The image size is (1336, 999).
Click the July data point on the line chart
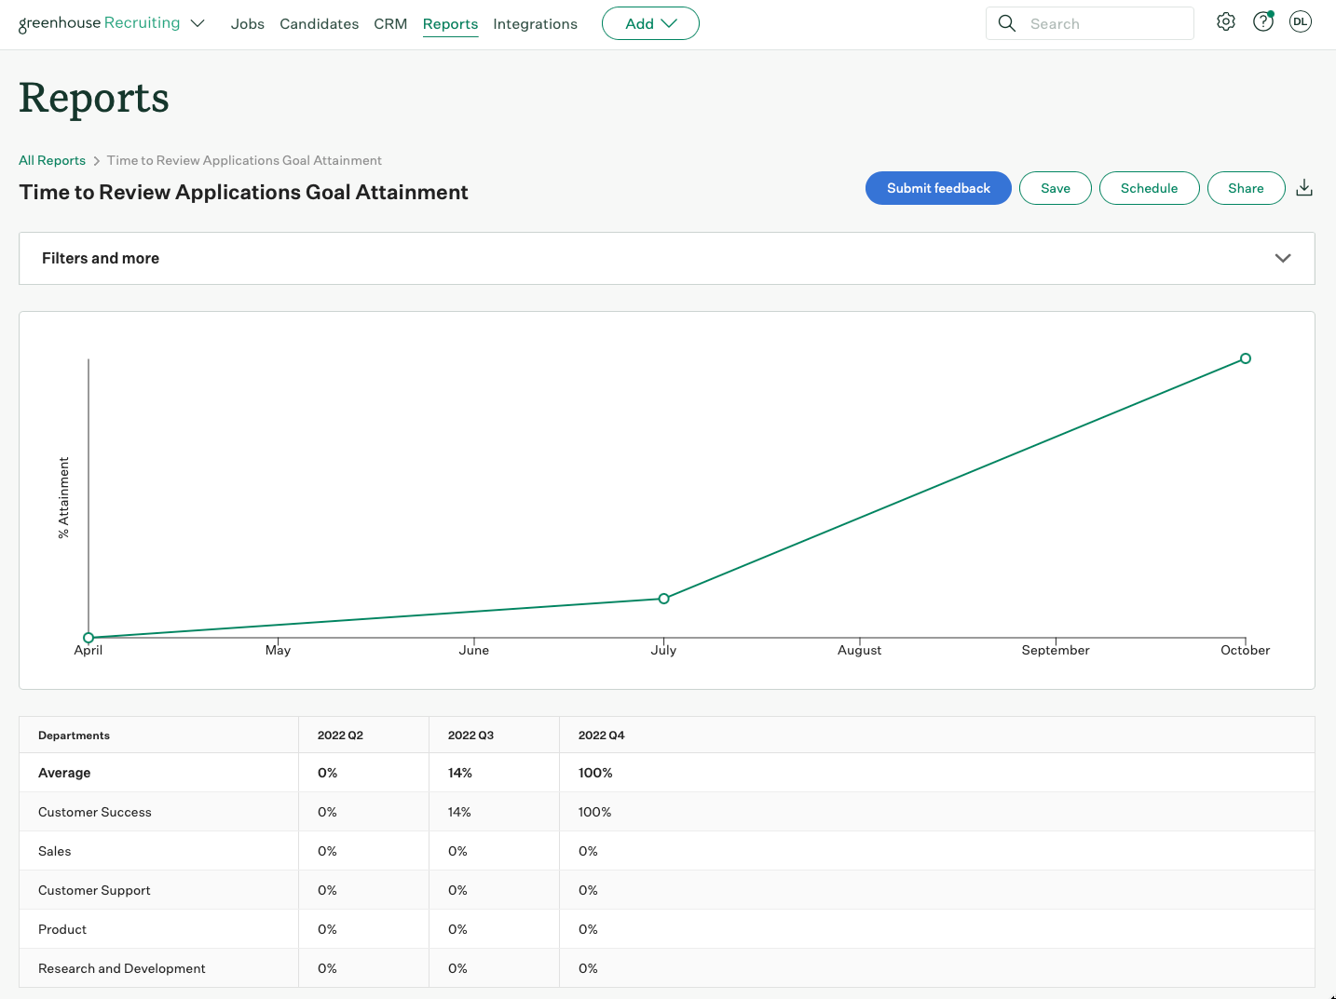(663, 599)
